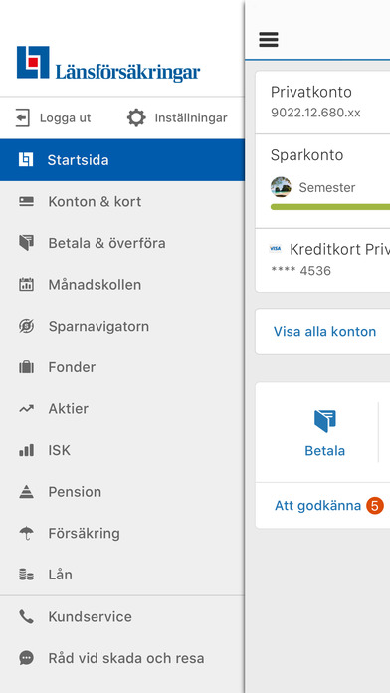This screenshot has width=390, height=693.
Task: Click the Månadskollen calendar icon
Action: tap(26, 284)
